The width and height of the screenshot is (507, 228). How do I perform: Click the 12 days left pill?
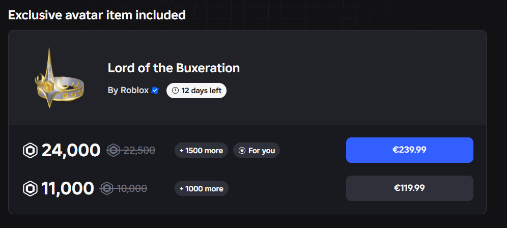click(x=196, y=91)
